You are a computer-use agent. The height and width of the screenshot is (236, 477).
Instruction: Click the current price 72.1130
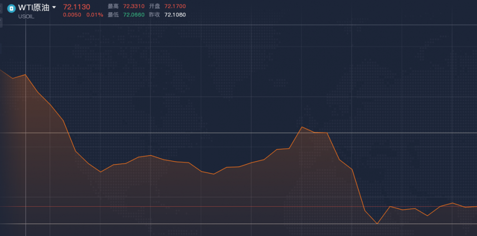coord(77,7)
